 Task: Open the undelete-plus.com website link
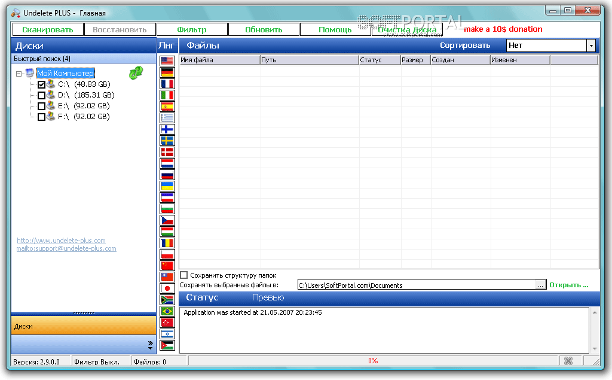(x=61, y=241)
